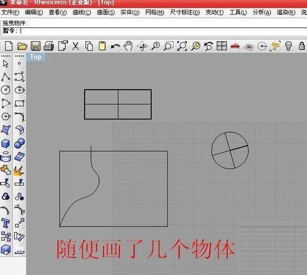Select the surface from corner points tool
The image size is (307, 275).
pyautogui.click(x=6, y=130)
